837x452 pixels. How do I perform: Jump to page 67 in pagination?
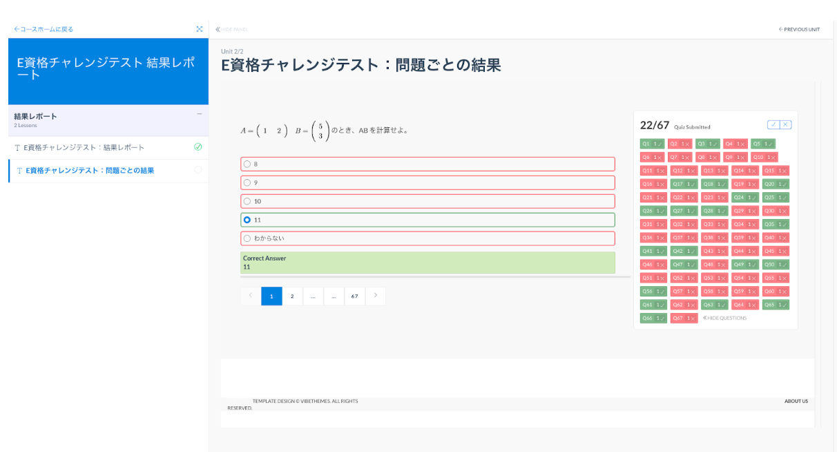[x=354, y=296]
